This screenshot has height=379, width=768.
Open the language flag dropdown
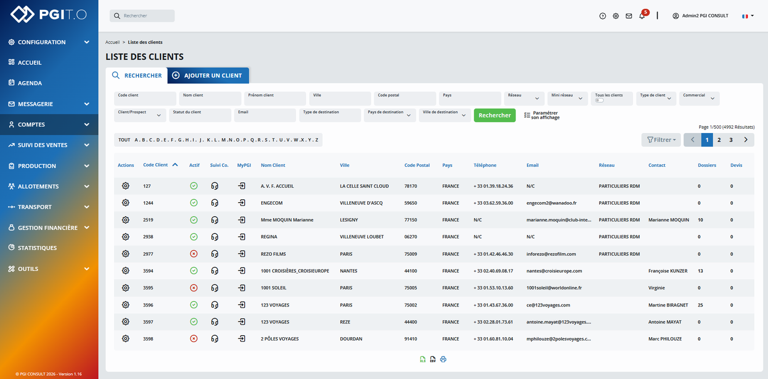[748, 16]
